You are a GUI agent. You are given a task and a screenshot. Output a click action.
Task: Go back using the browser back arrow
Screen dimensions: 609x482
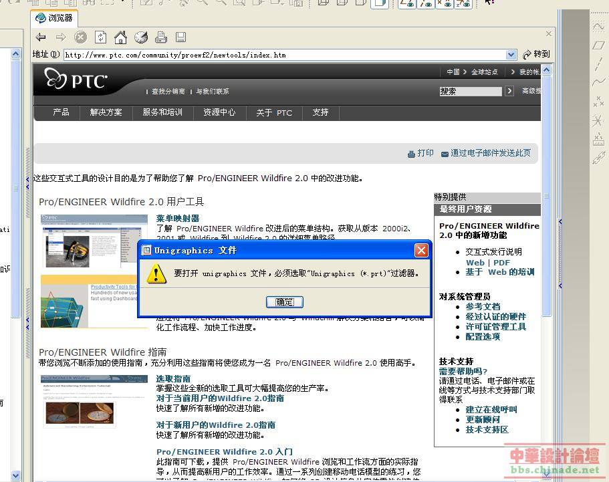pos(40,37)
